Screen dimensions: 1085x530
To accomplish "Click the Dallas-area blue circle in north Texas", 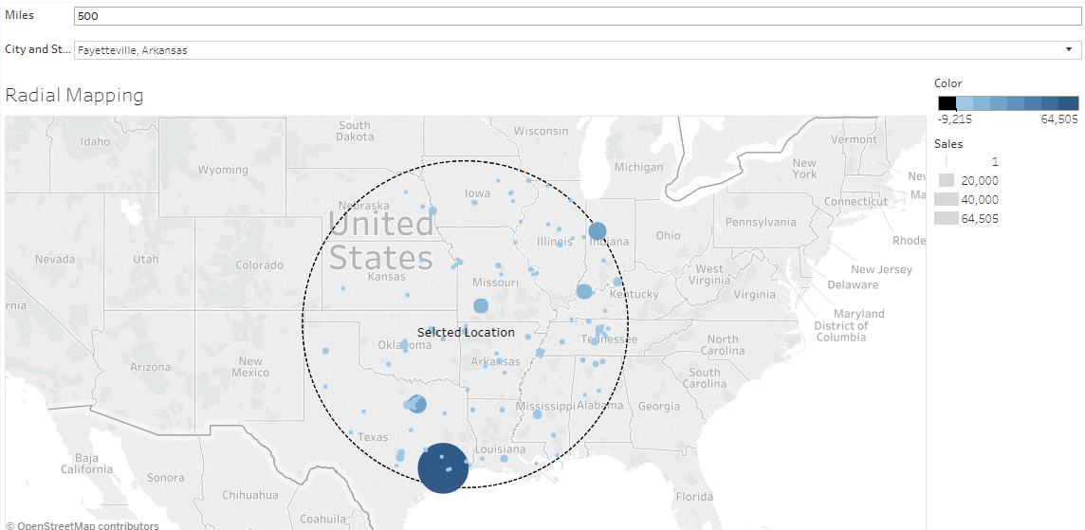I will pyautogui.click(x=417, y=405).
